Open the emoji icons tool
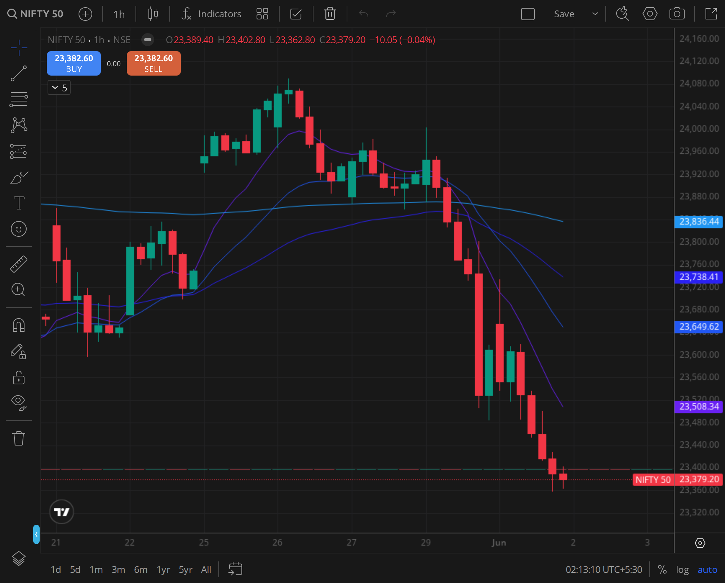725x583 pixels. pos(19,229)
